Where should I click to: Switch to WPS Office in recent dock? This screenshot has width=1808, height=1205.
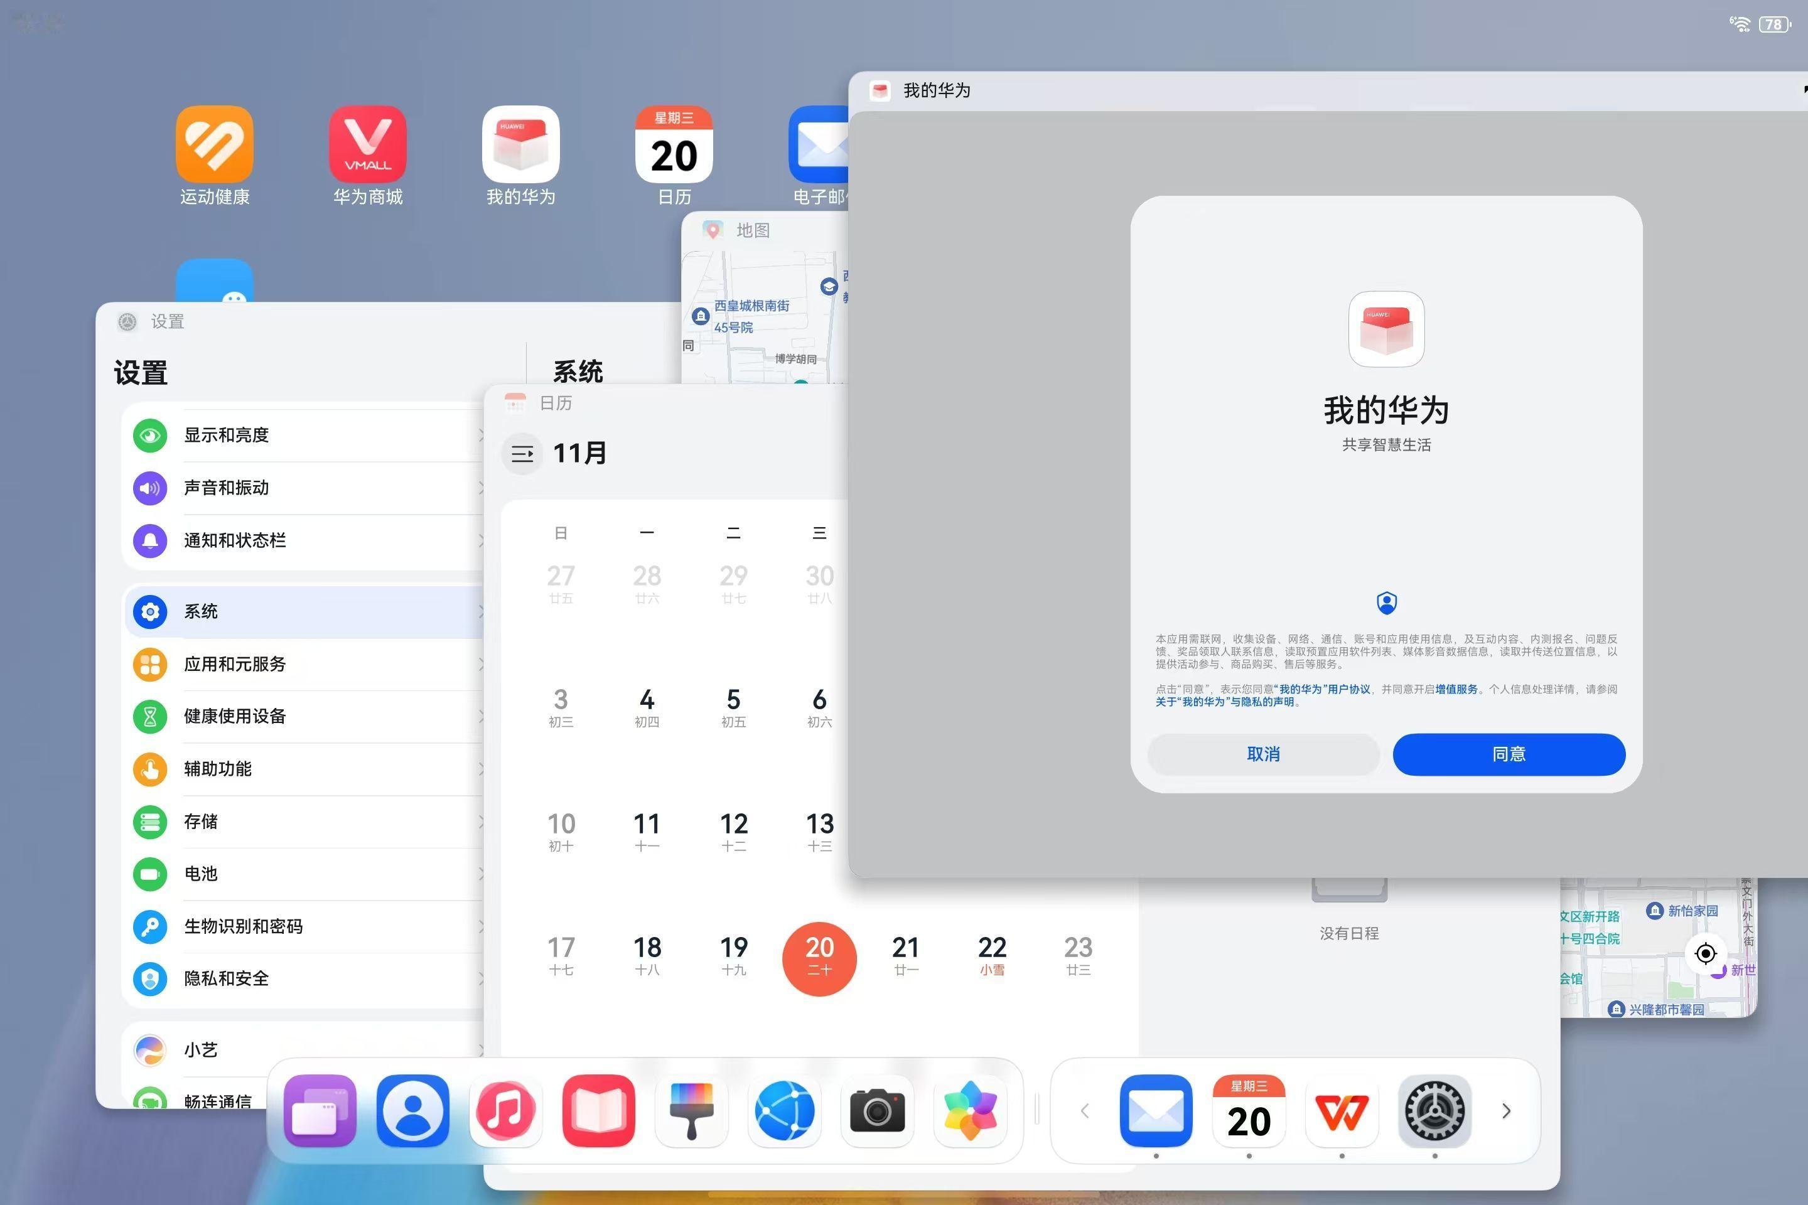pos(1342,1110)
